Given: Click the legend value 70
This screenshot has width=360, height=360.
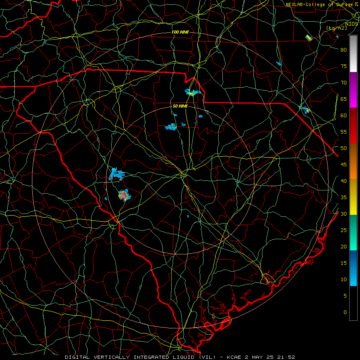Looking at the screenshot, I should tap(344, 83).
